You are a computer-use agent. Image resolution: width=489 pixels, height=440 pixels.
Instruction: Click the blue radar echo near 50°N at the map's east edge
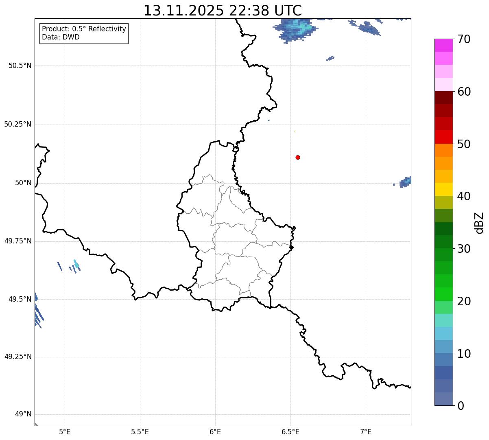tap(405, 182)
